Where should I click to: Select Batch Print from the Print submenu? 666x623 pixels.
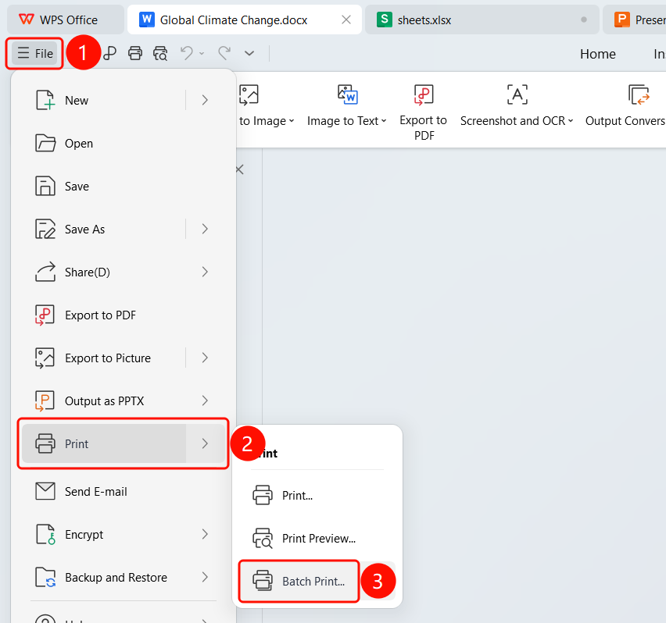[299, 581]
